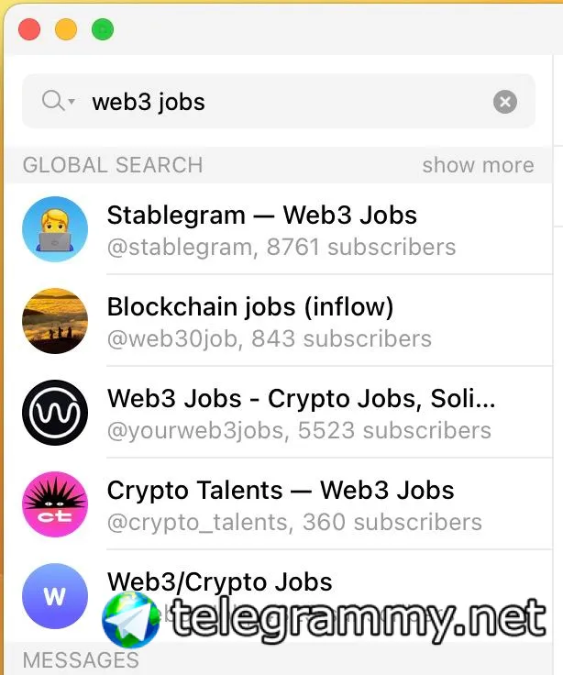Open Stablegram — Web3 Jobs channel title

tap(262, 216)
